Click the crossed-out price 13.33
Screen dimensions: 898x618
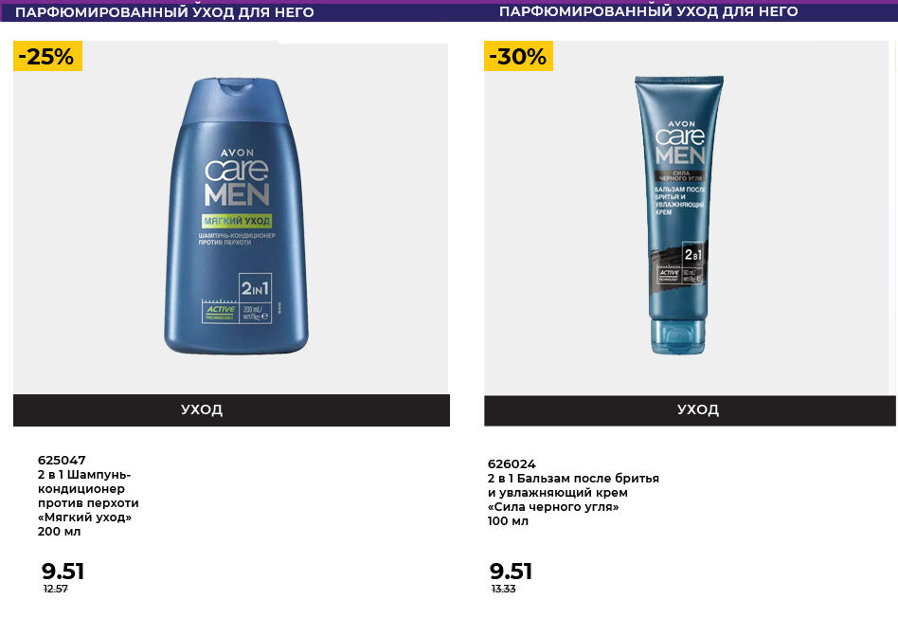503,589
